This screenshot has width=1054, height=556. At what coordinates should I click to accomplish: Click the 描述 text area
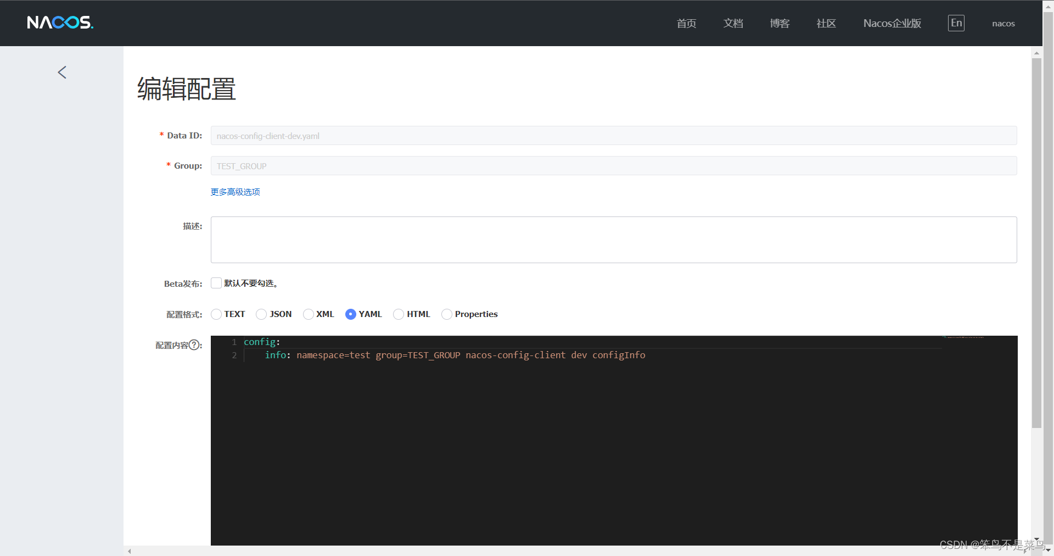click(x=614, y=240)
